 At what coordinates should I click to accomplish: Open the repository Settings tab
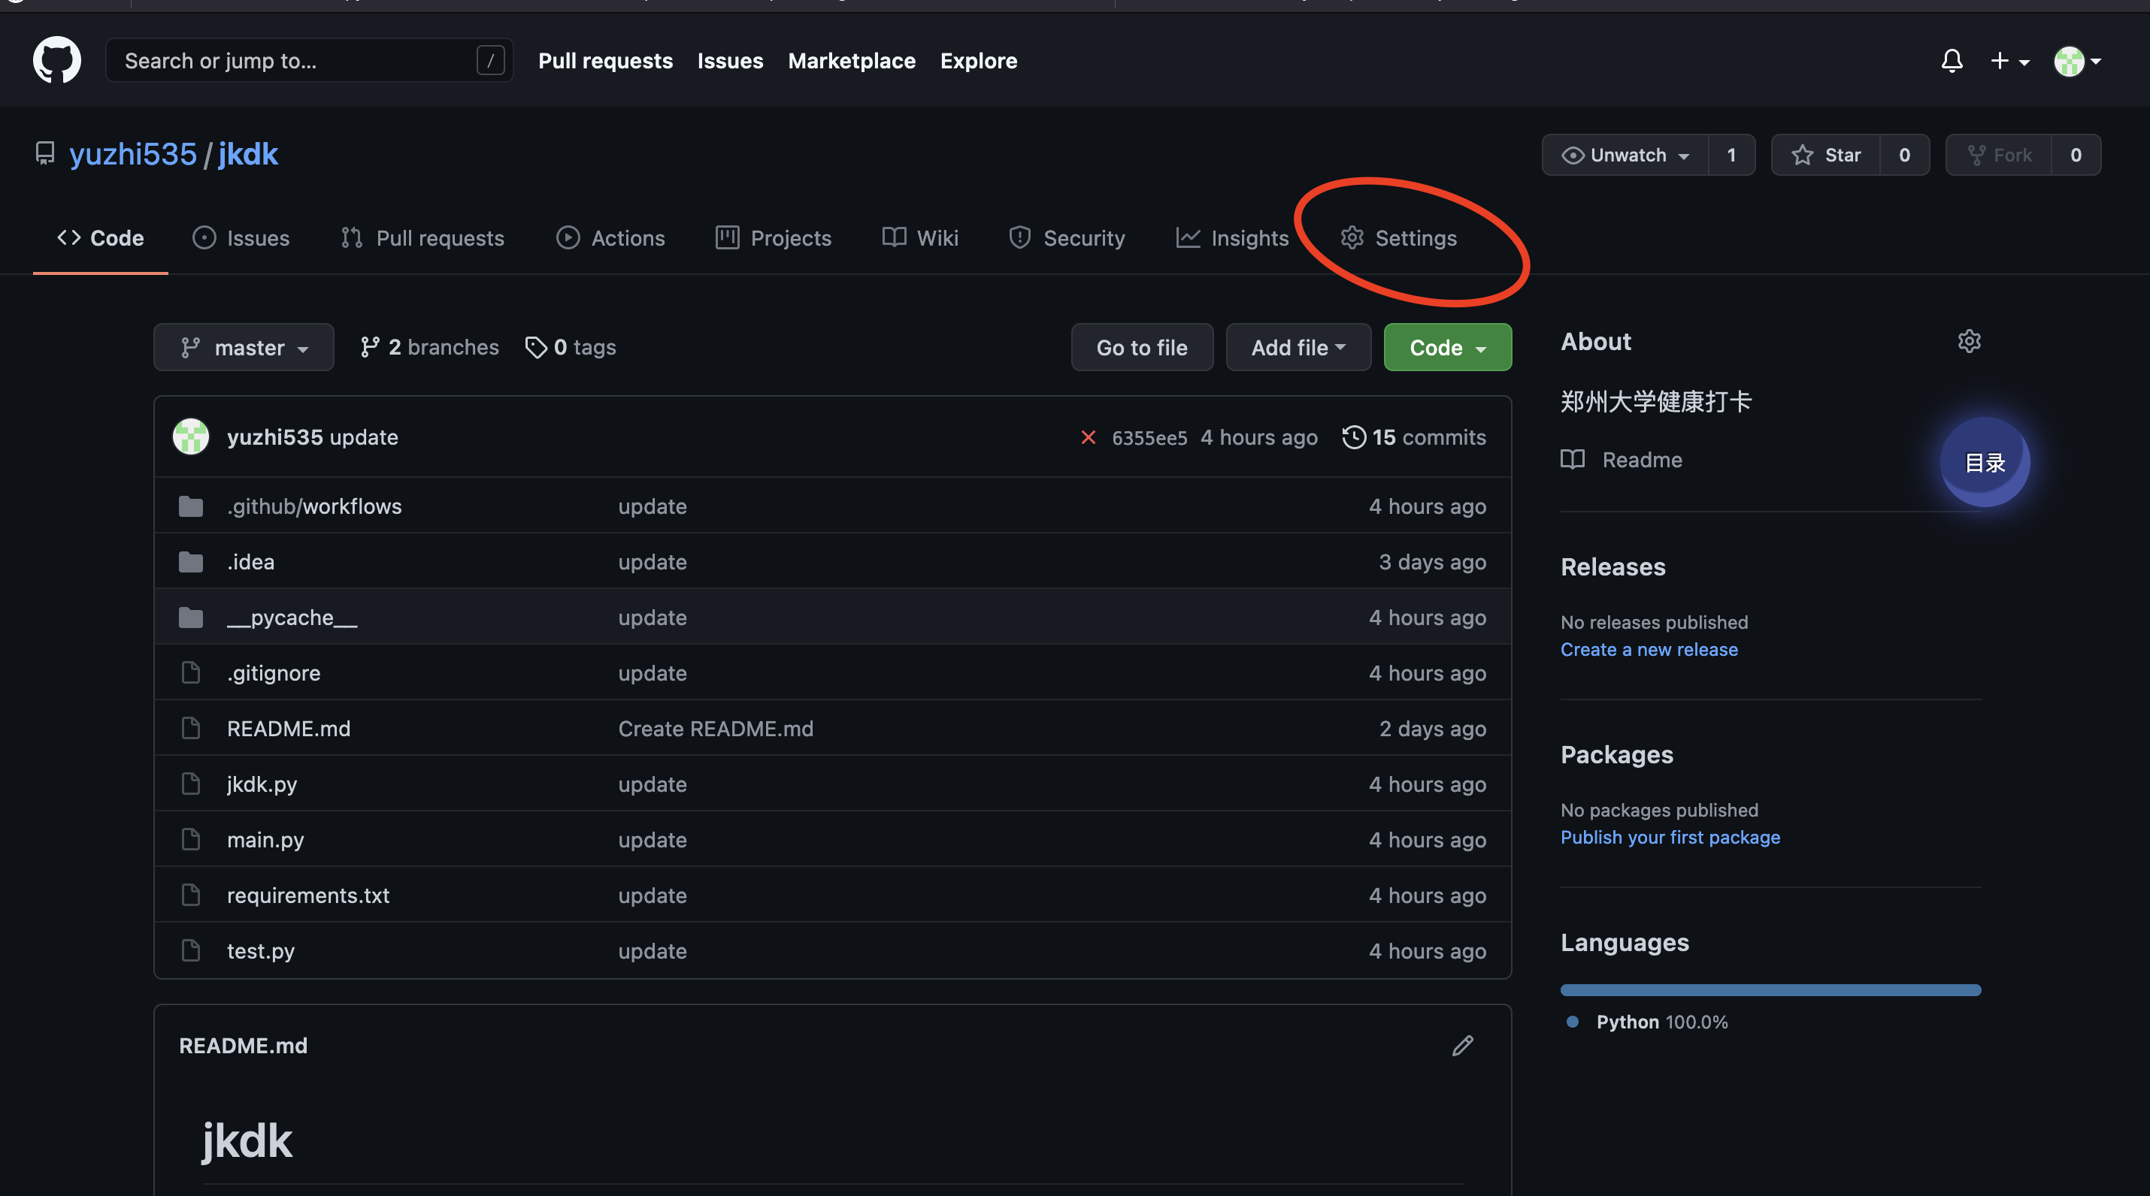(1398, 237)
